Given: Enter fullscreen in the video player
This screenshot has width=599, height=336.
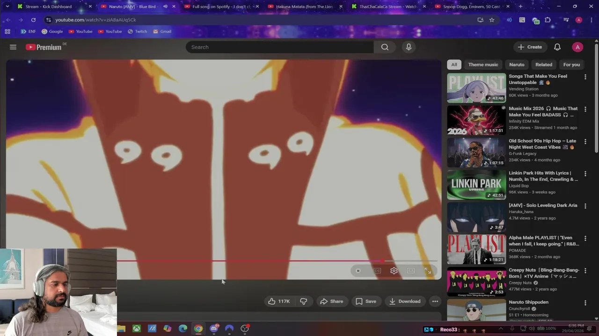Looking at the screenshot, I should tap(428, 271).
